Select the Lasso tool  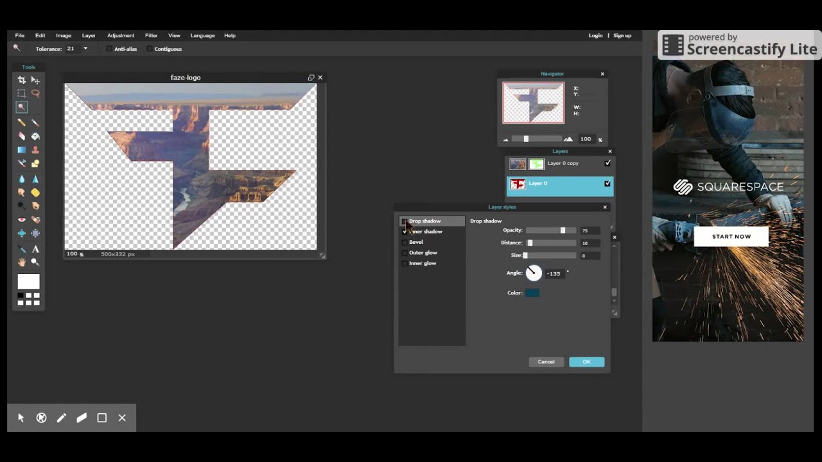(x=35, y=93)
